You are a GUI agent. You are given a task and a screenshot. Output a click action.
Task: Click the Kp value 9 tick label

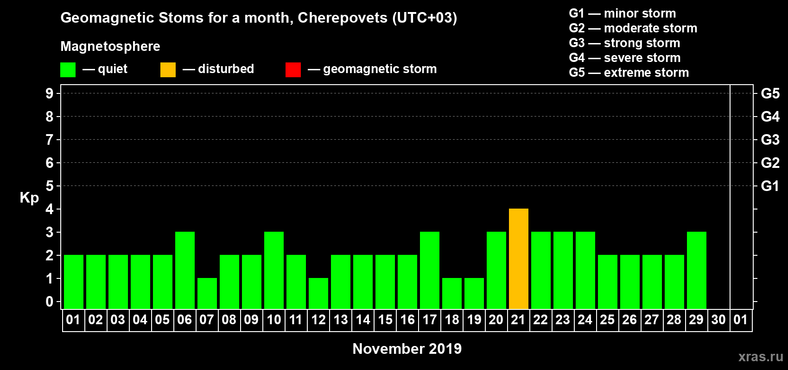(x=50, y=93)
